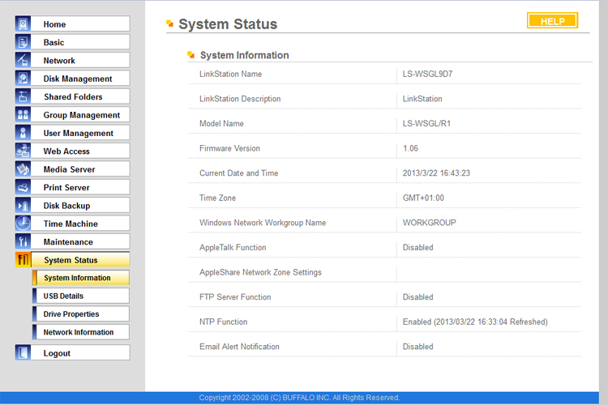608x405 pixels.
Task: Click the Print Server printer icon
Action: tap(23, 187)
